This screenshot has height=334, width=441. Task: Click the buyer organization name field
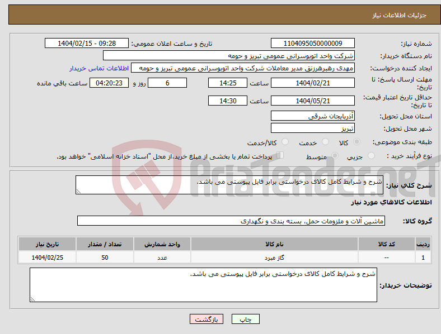(x=229, y=55)
